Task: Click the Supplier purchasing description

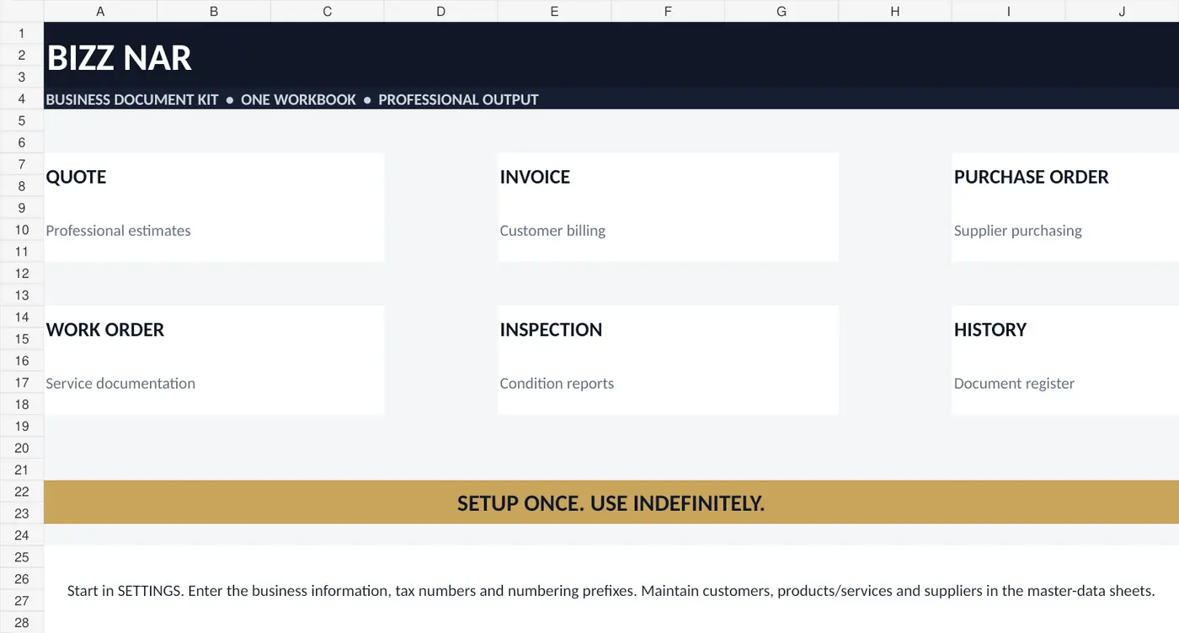Action: 1017,231
